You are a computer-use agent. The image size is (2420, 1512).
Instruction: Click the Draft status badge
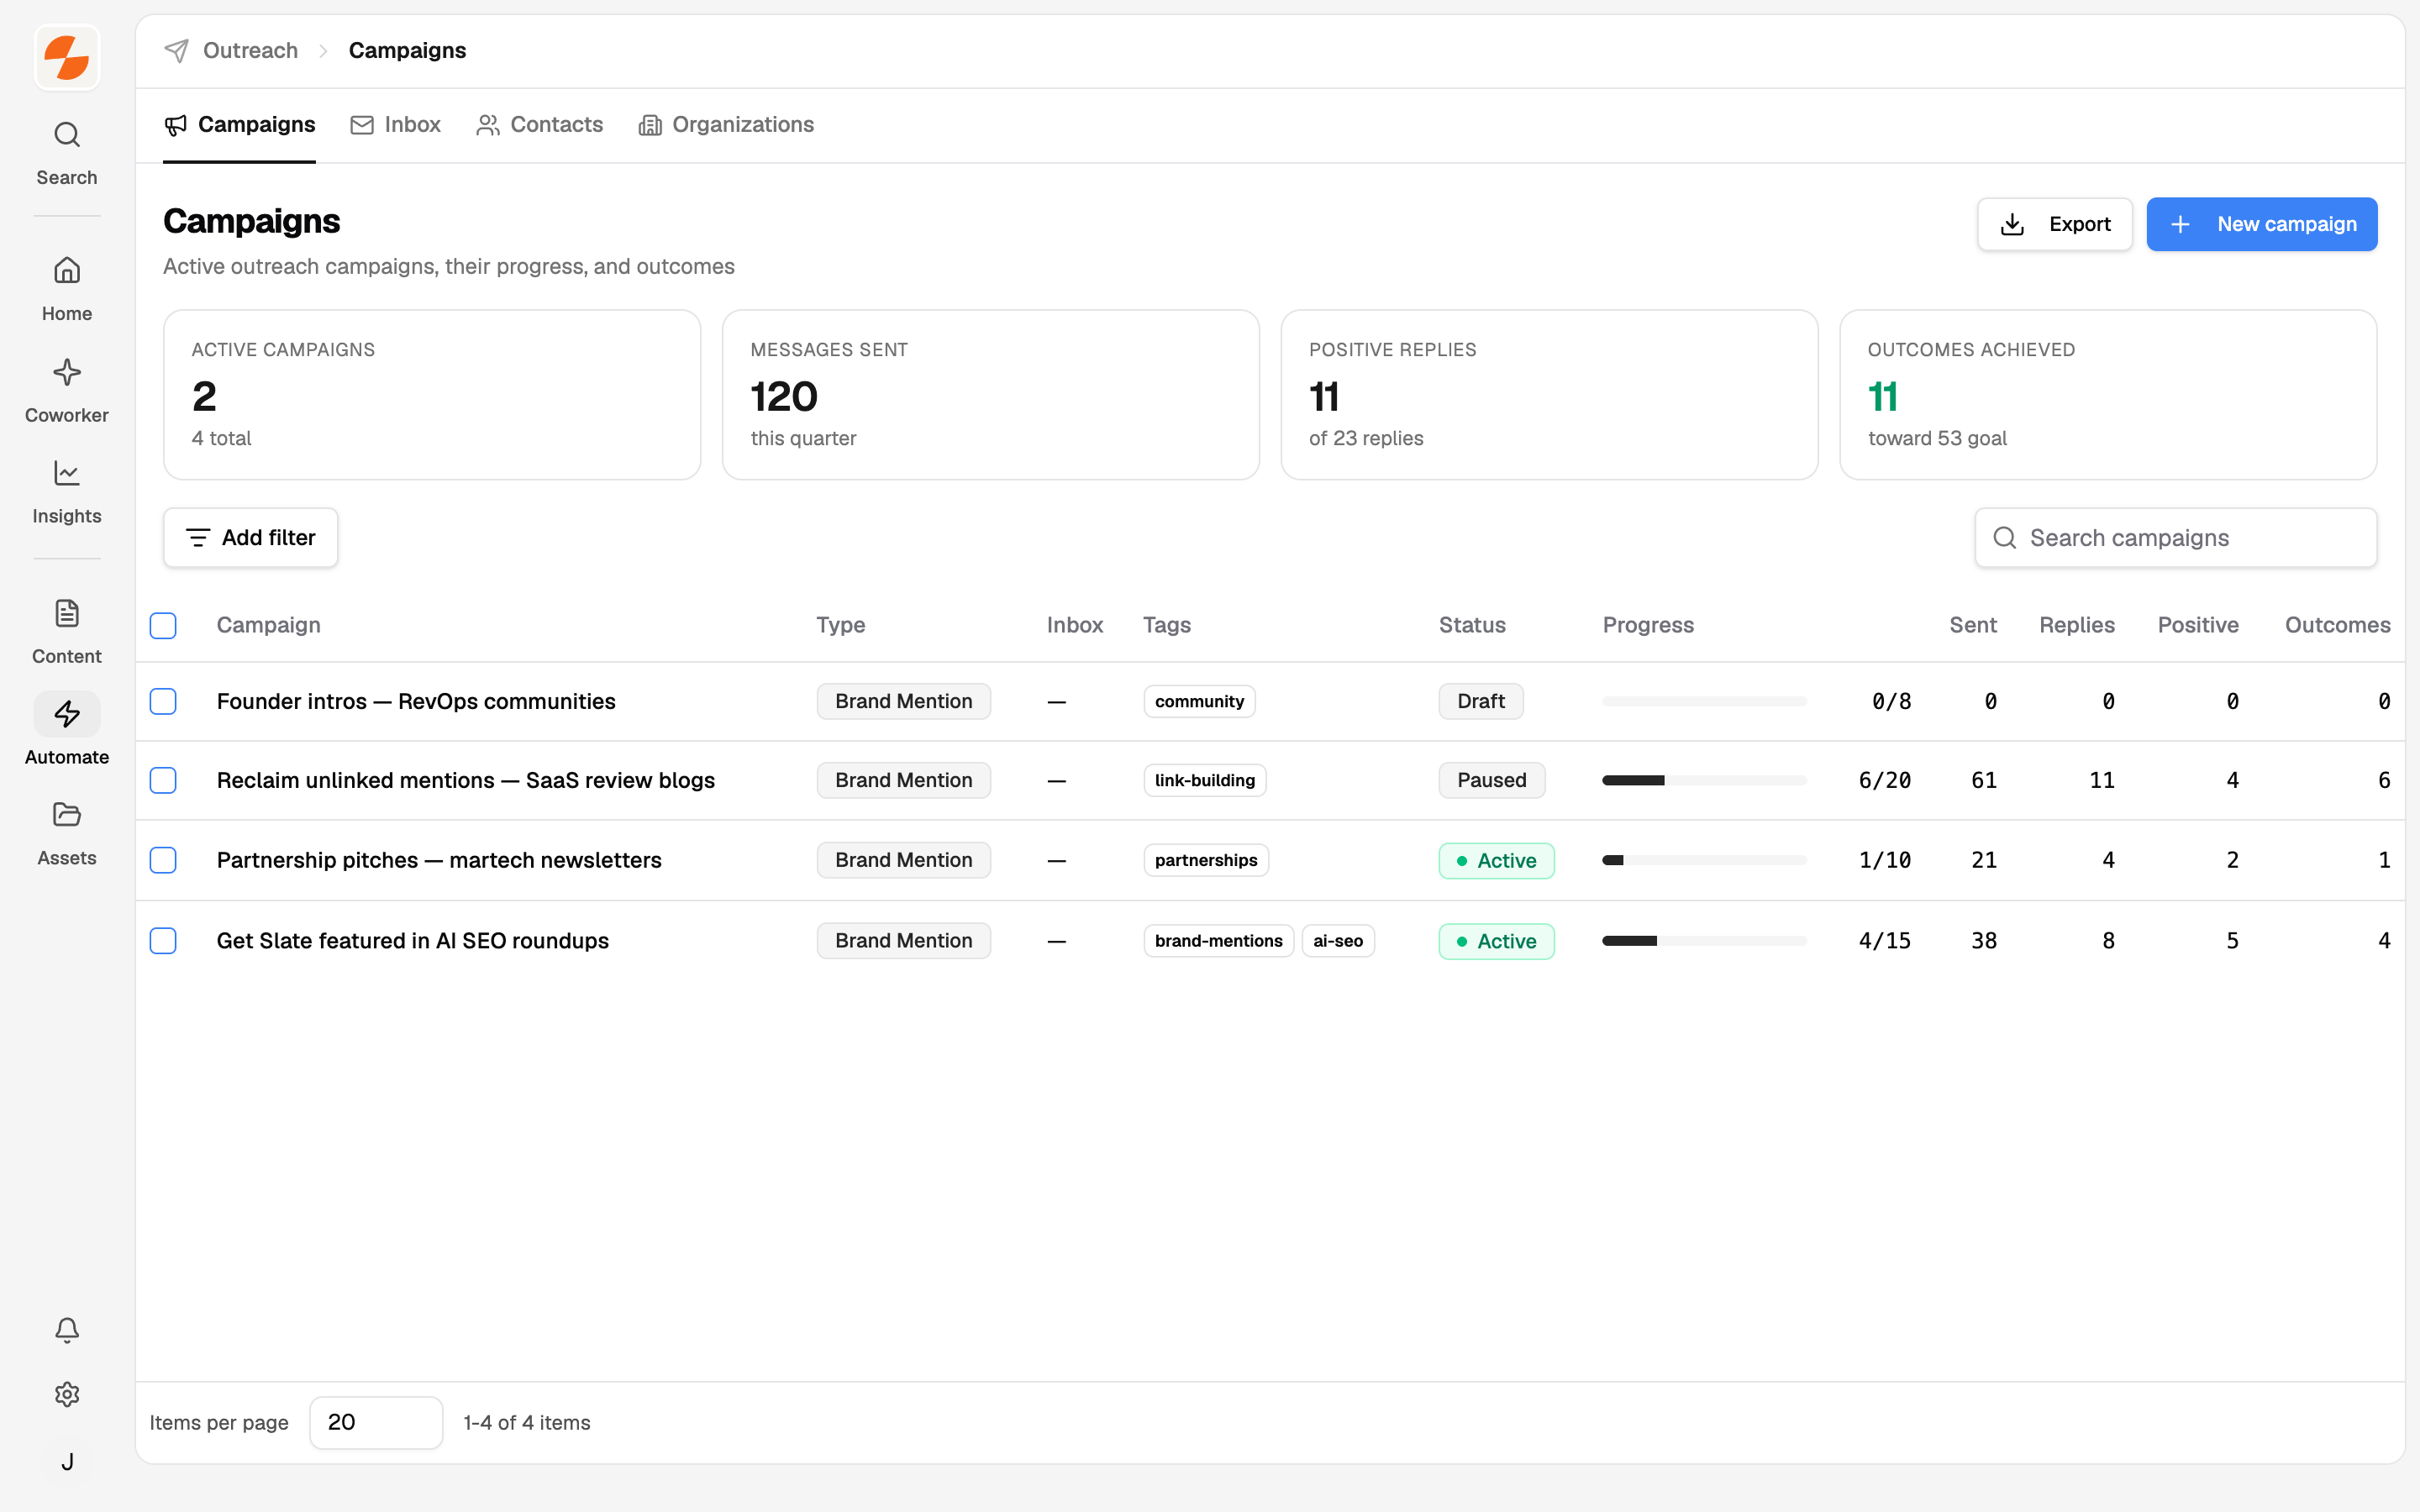pos(1481,702)
